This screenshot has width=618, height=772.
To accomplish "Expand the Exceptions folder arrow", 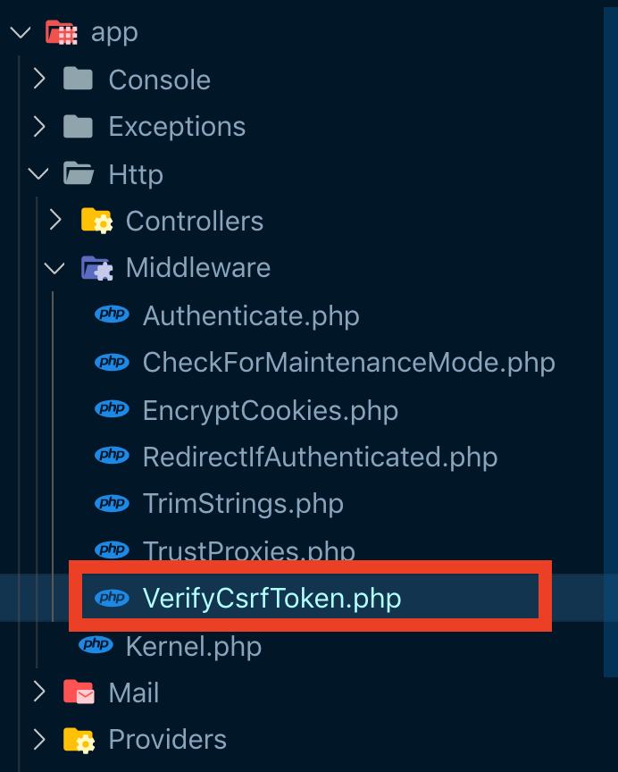I will click(38, 127).
